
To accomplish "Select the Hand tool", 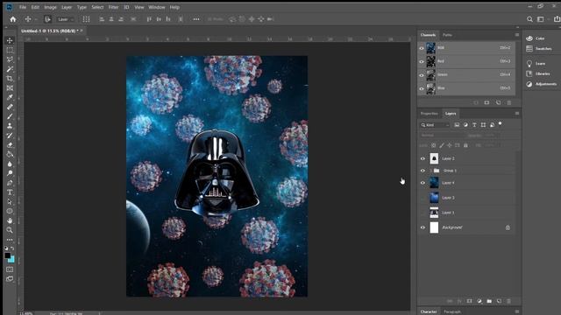I will (x=10, y=220).
